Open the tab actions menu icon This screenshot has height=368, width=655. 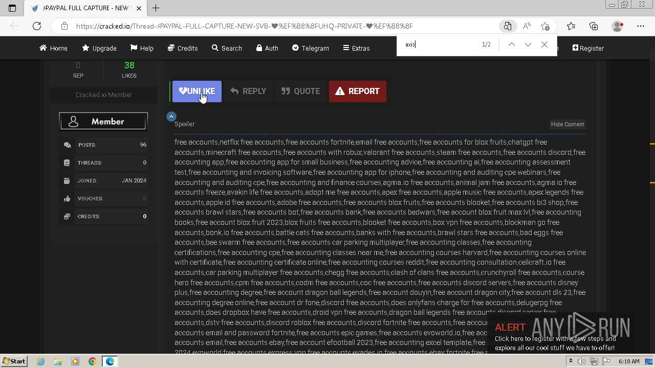point(12,8)
